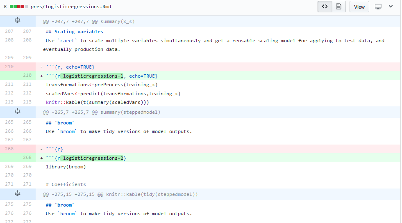Click 'Use `broom`' sentence on line 266
Image resolution: width=402 pixels, height=223 pixels.
click(x=119, y=131)
